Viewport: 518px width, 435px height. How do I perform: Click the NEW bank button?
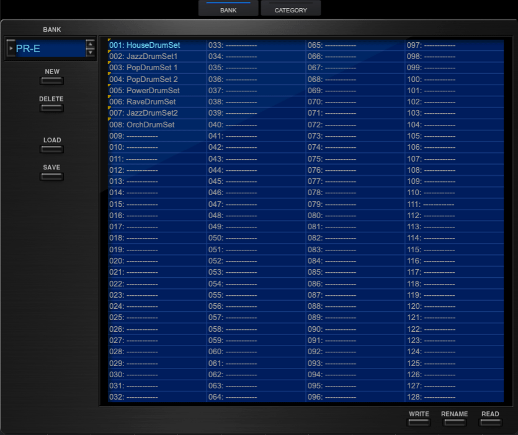click(51, 81)
